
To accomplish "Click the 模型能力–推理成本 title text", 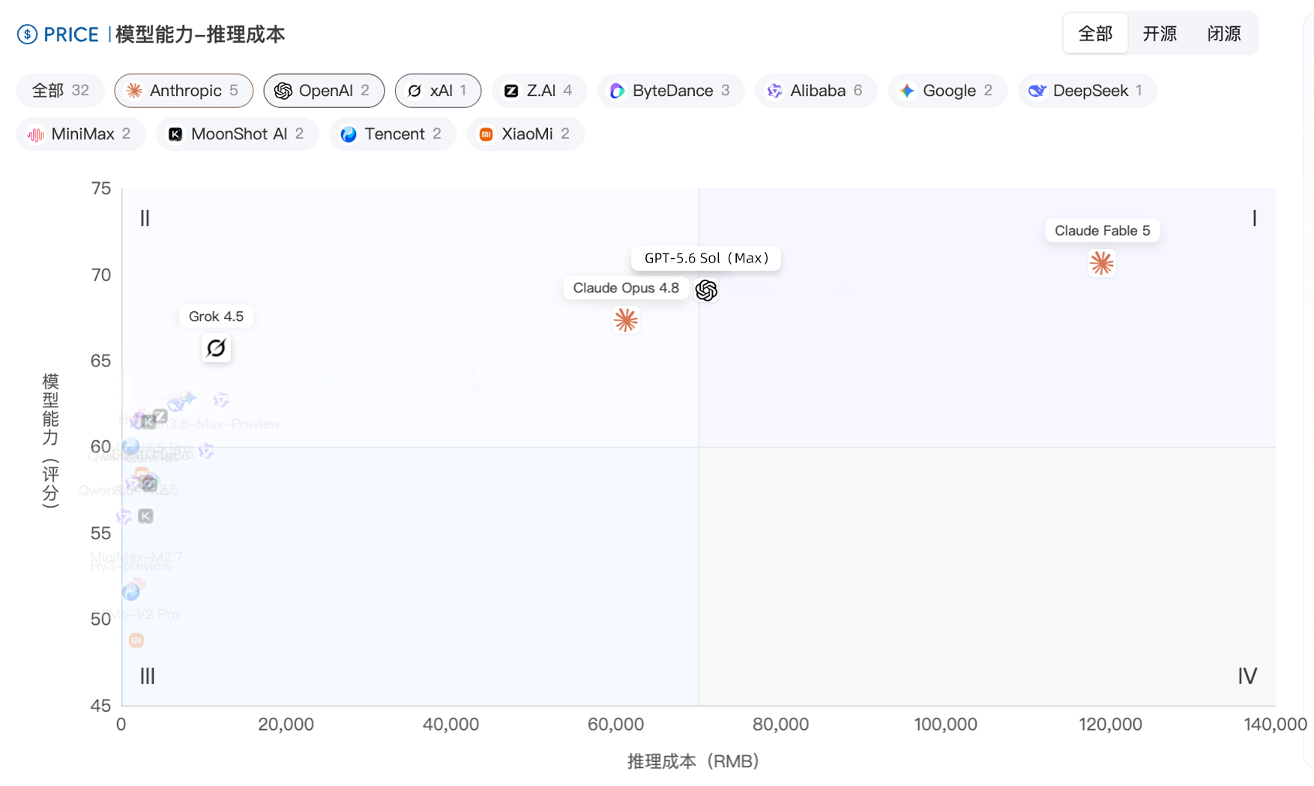I will [x=200, y=34].
